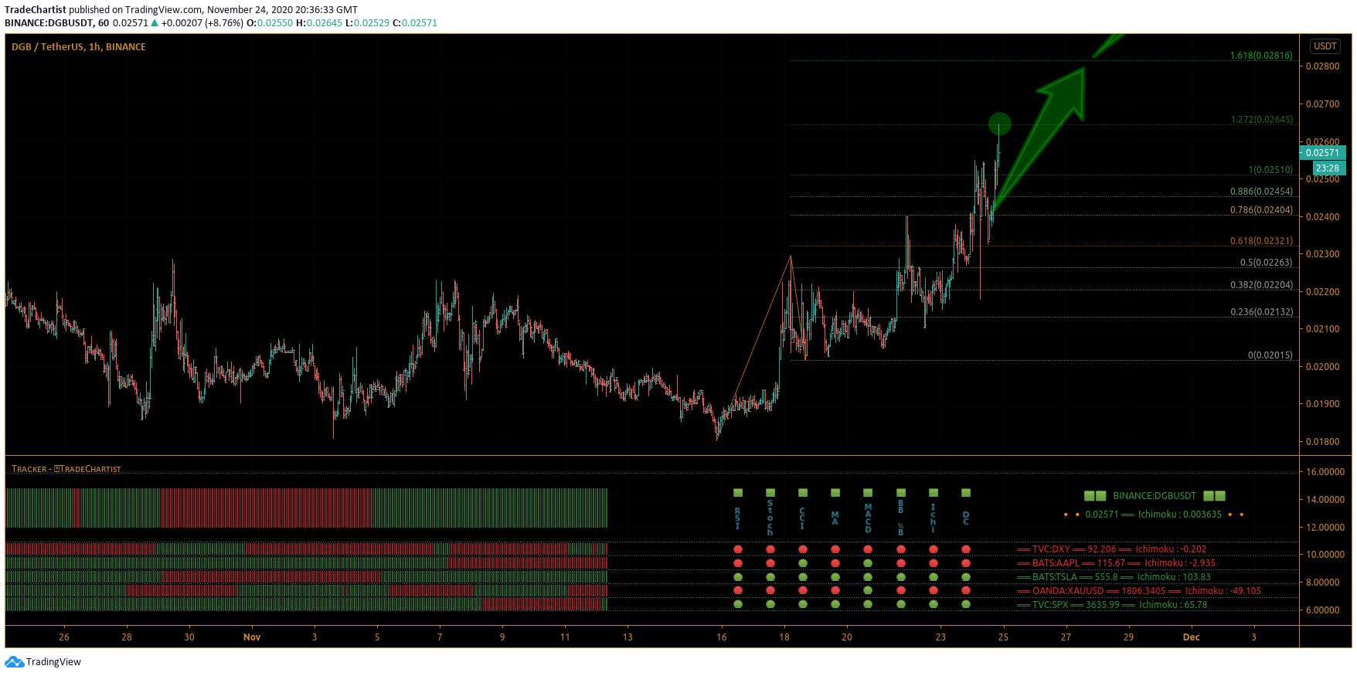Click the 0.01800 price axis label
The image size is (1357, 676).
pos(1323,442)
